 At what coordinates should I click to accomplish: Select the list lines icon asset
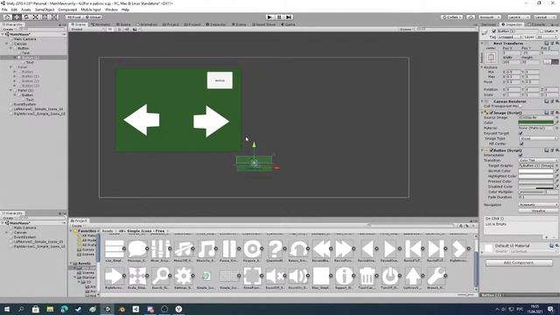[x=114, y=248]
